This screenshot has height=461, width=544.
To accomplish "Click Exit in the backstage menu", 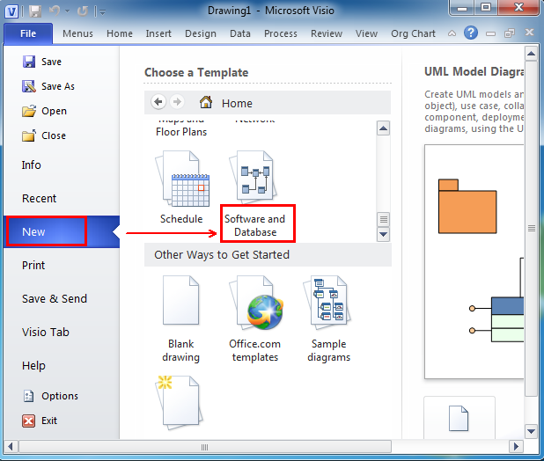I will 40,421.
